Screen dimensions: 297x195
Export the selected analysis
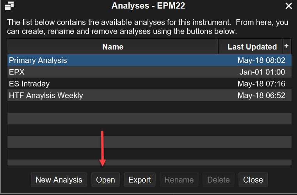pos(140,180)
